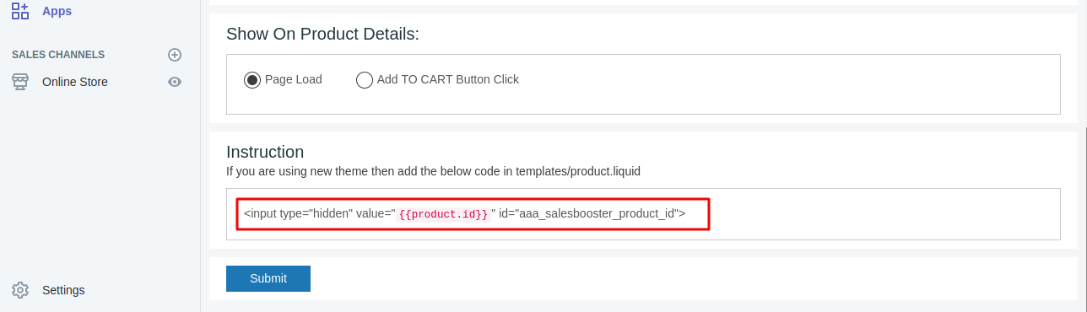Open the Apps menu label

(57, 11)
